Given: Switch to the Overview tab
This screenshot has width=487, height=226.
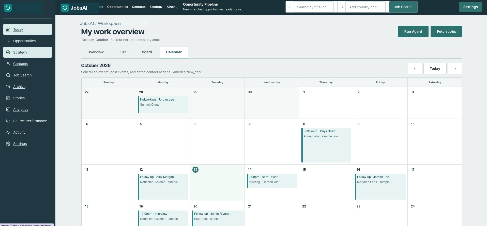Looking at the screenshot, I should pyautogui.click(x=96, y=52).
